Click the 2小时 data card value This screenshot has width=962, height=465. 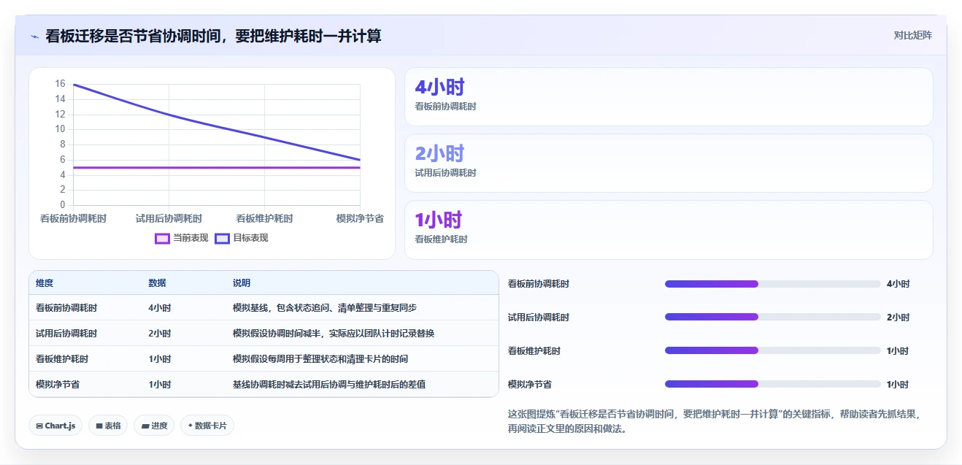tap(439, 154)
